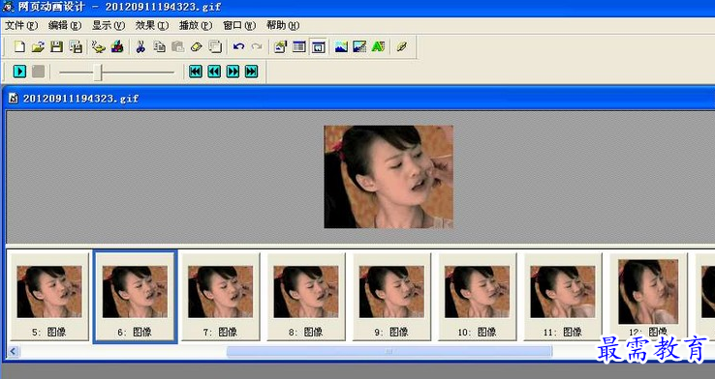The image size is (715, 379).
Task: Copy with the two-pages icon
Action: point(159,46)
